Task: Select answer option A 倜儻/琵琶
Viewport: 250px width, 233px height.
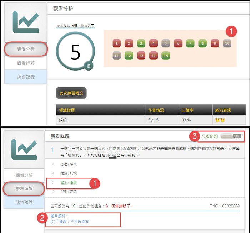Action: tap(69, 165)
